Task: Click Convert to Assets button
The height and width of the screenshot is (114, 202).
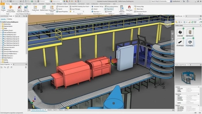Action: [62, 6]
